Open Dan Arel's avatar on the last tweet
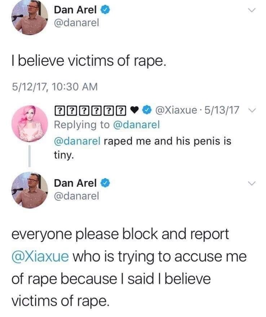Screen dimensions: 266x317 30,190
